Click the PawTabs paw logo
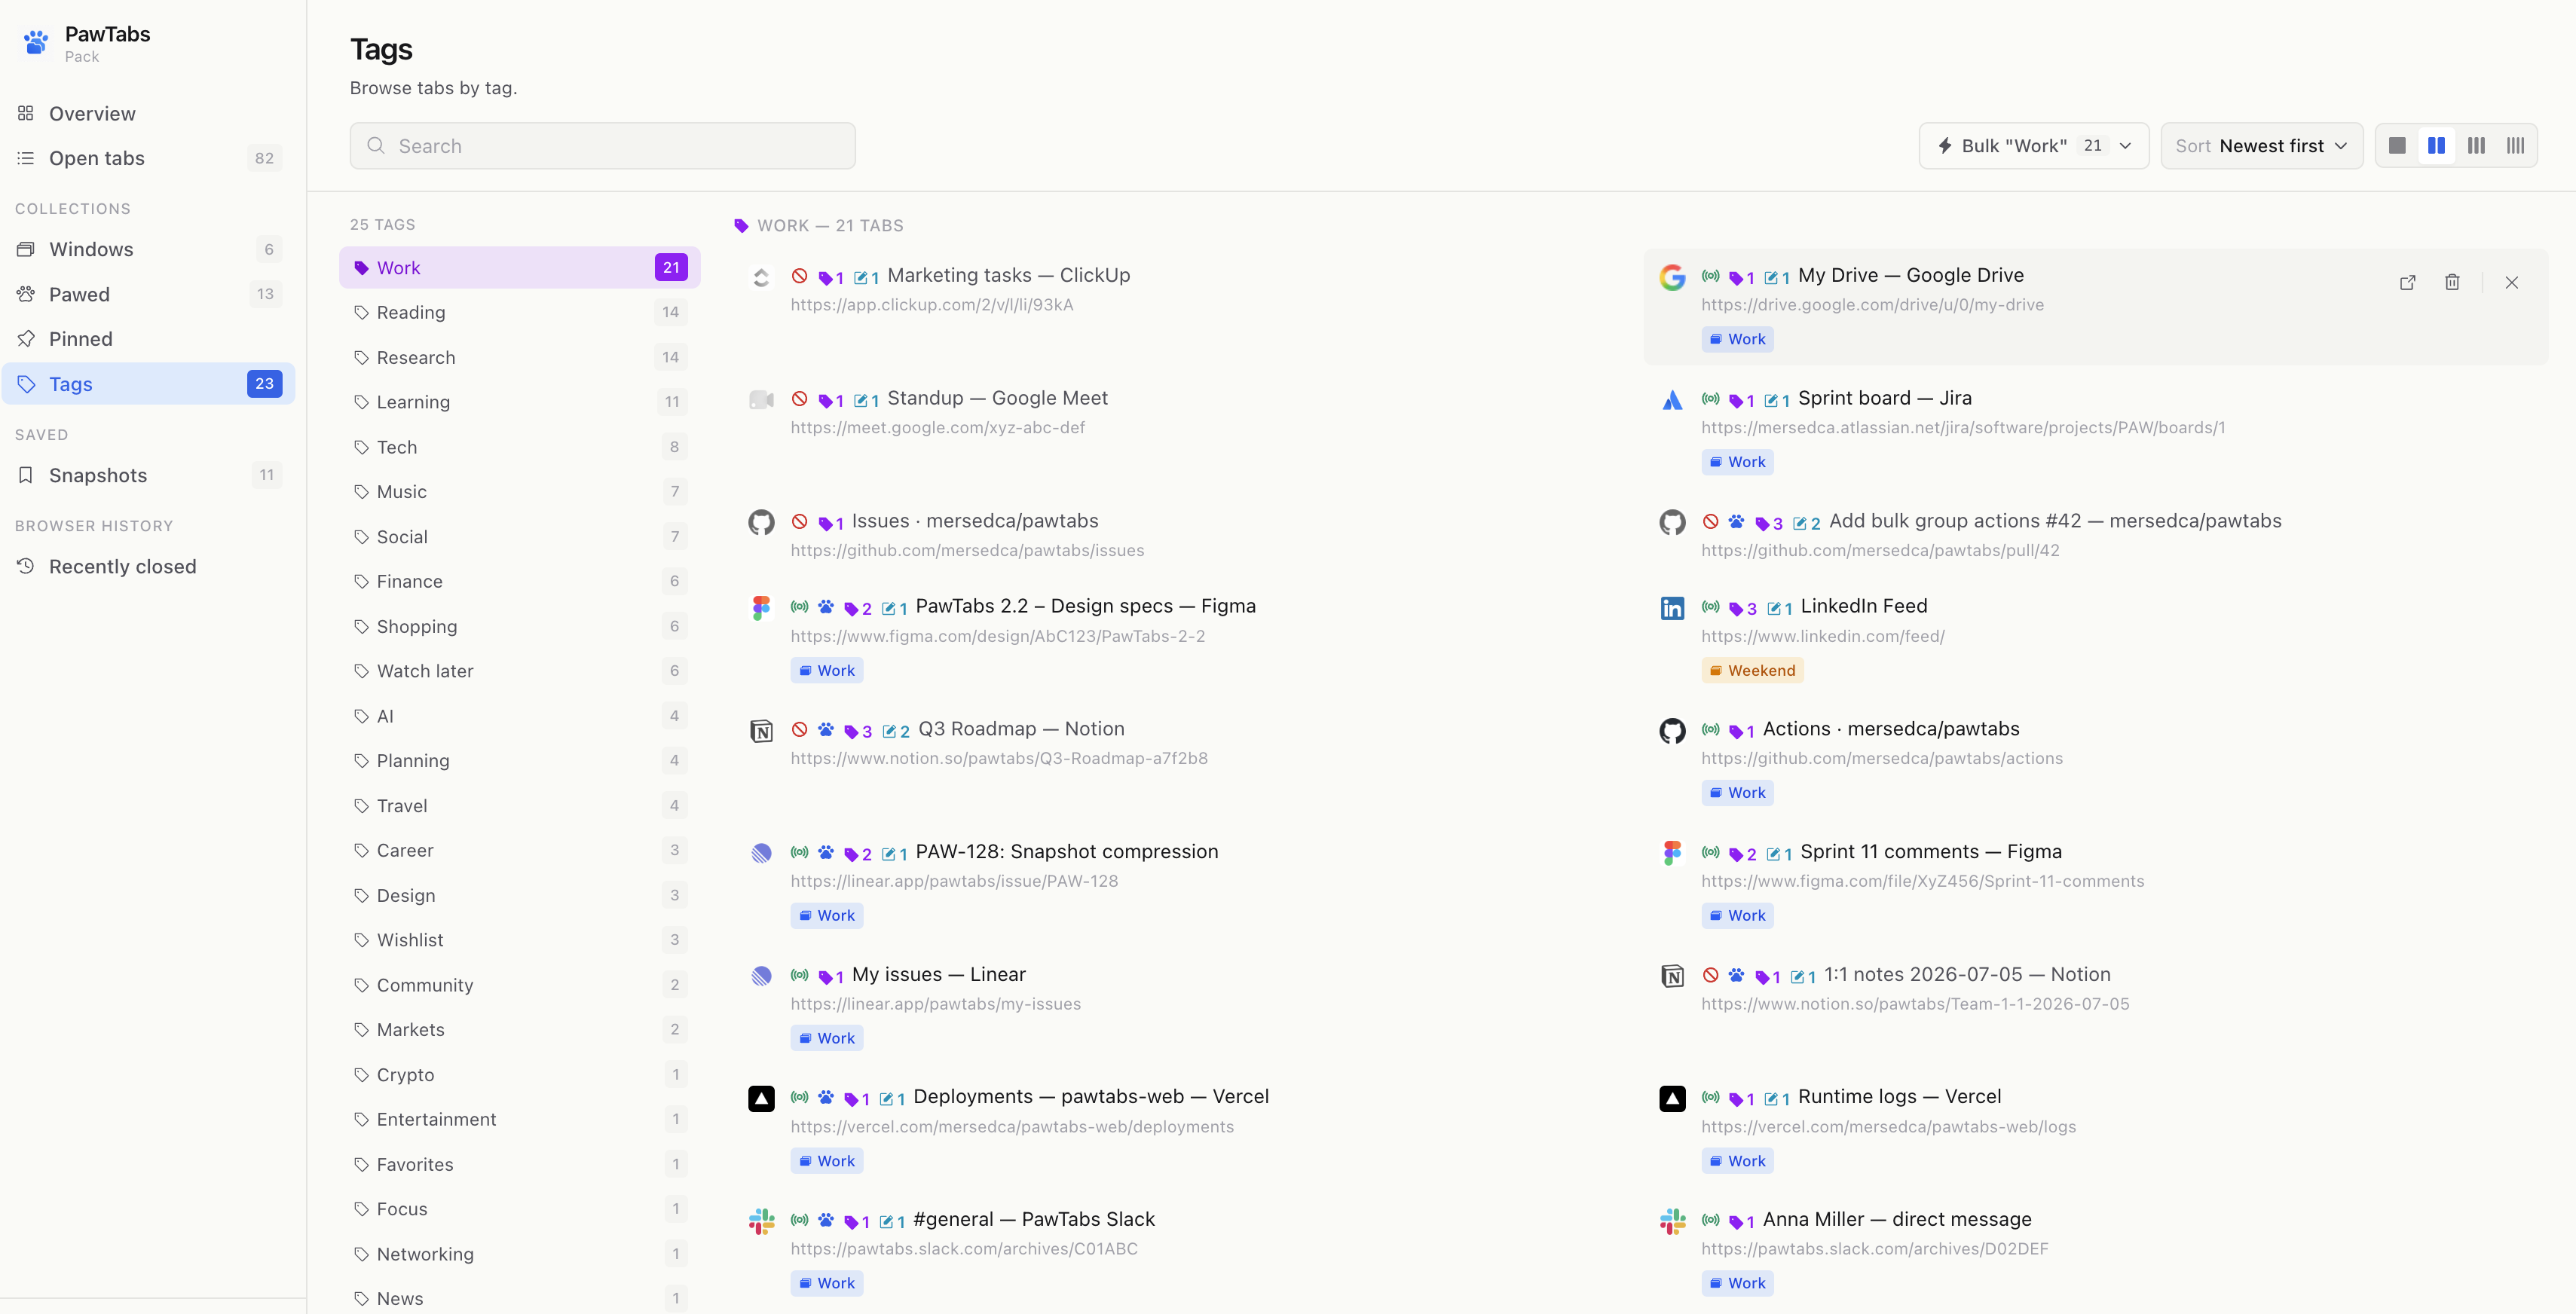 (x=36, y=42)
